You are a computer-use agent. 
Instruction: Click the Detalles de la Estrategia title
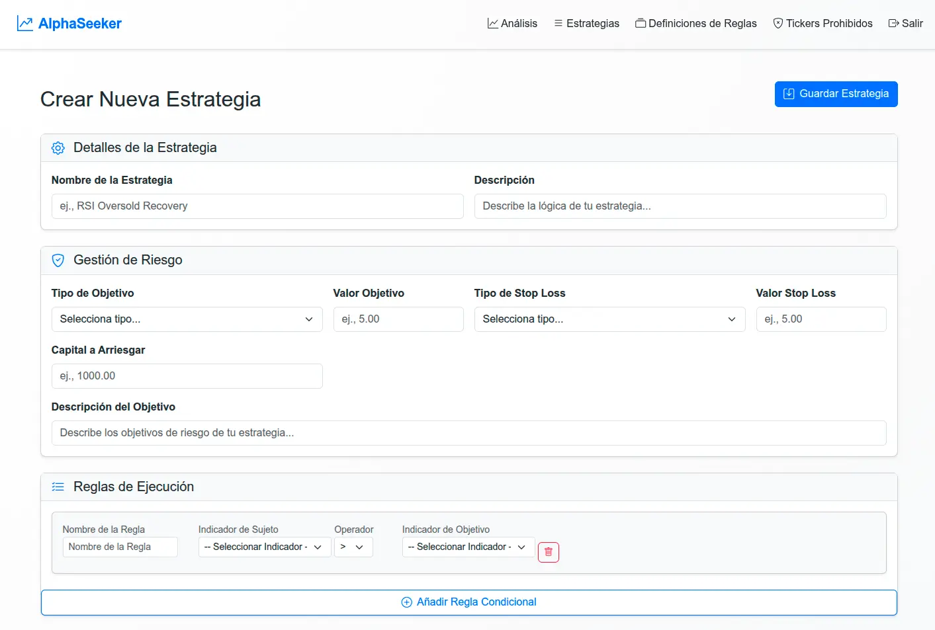click(x=145, y=148)
